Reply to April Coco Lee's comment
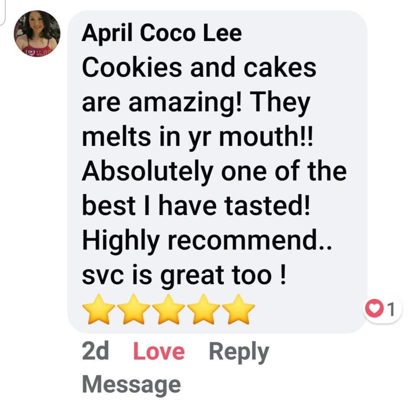Screen dimensions: 417x417 click(239, 353)
